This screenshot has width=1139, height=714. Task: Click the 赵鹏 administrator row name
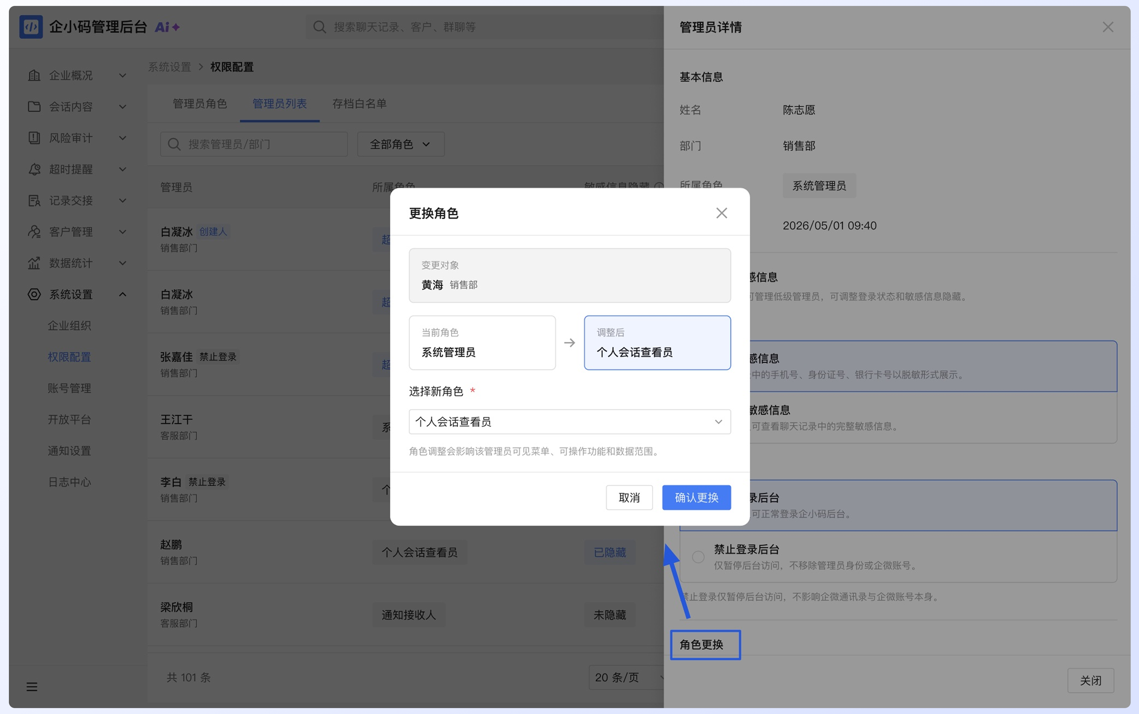coord(171,544)
